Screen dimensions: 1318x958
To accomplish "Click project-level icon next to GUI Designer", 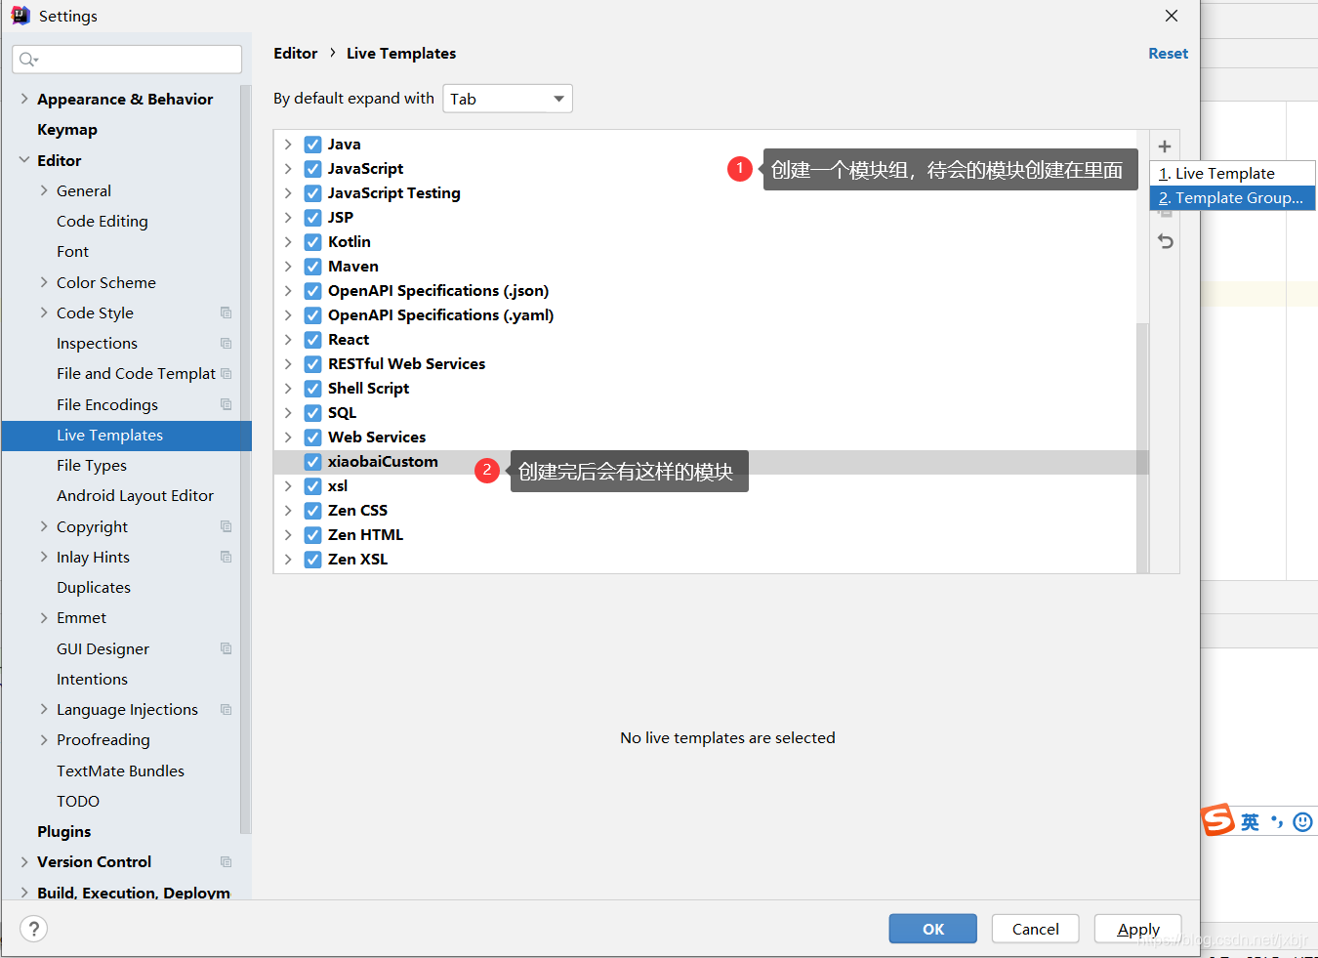I will pyautogui.click(x=227, y=648).
